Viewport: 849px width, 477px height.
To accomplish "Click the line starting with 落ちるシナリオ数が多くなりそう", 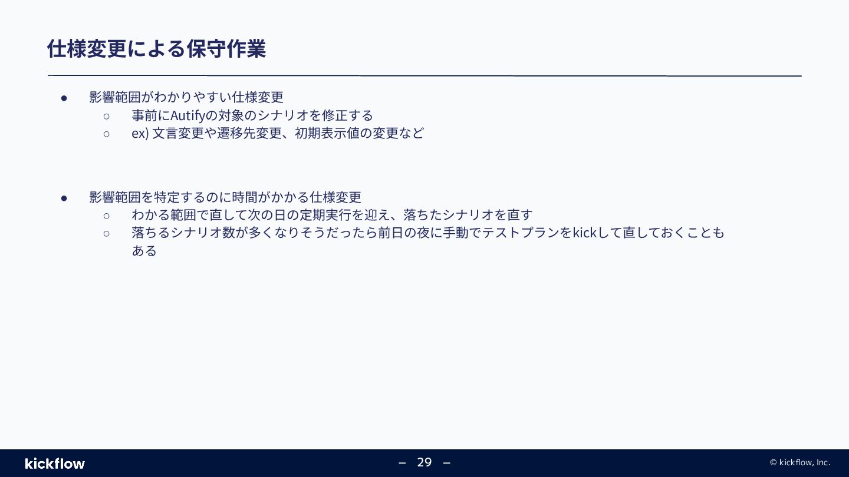I will click(428, 233).
